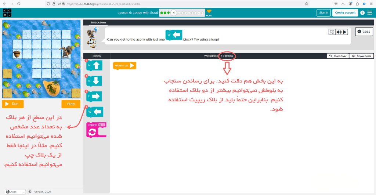Open the help question mark icon
376x195 pixels.
coord(362,13)
